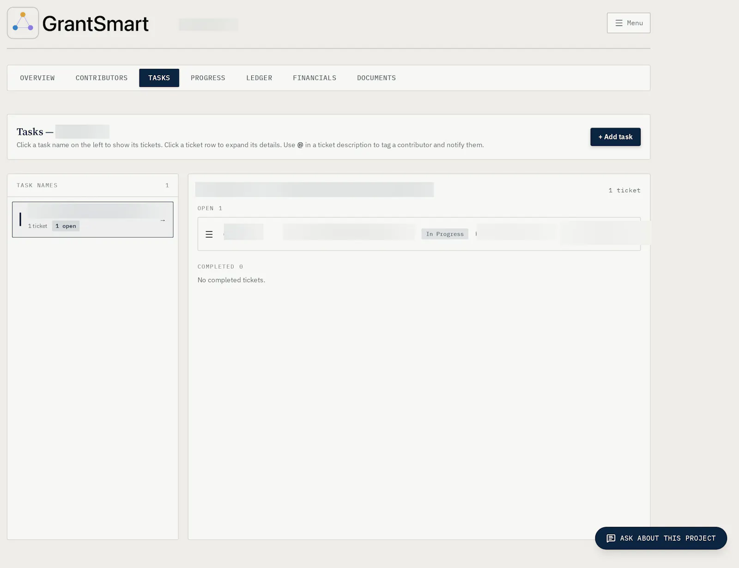This screenshot has height=568, width=739.
Task: Open the Progress tab
Action: (x=208, y=78)
